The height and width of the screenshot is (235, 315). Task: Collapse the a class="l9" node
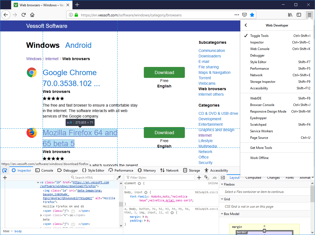38,183
